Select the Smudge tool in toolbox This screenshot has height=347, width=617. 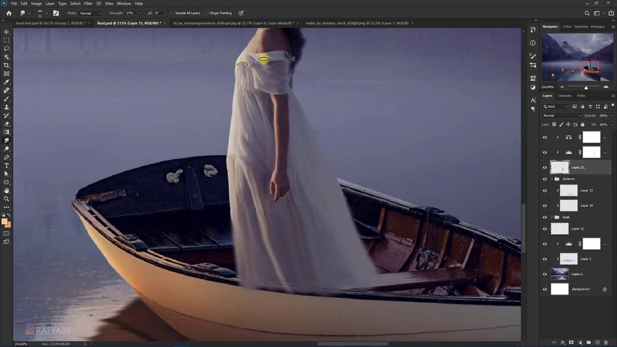coord(6,141)
